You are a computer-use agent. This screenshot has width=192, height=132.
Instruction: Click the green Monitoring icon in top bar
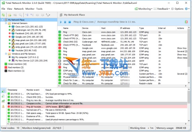click(x=136, y=9)
